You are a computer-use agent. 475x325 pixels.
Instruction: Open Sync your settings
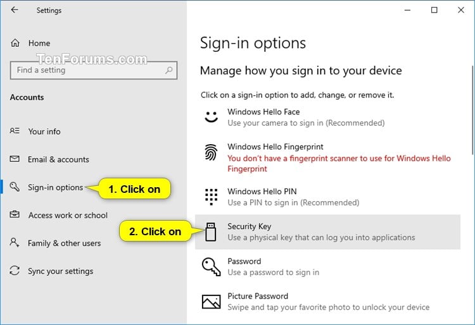[60, 271]
